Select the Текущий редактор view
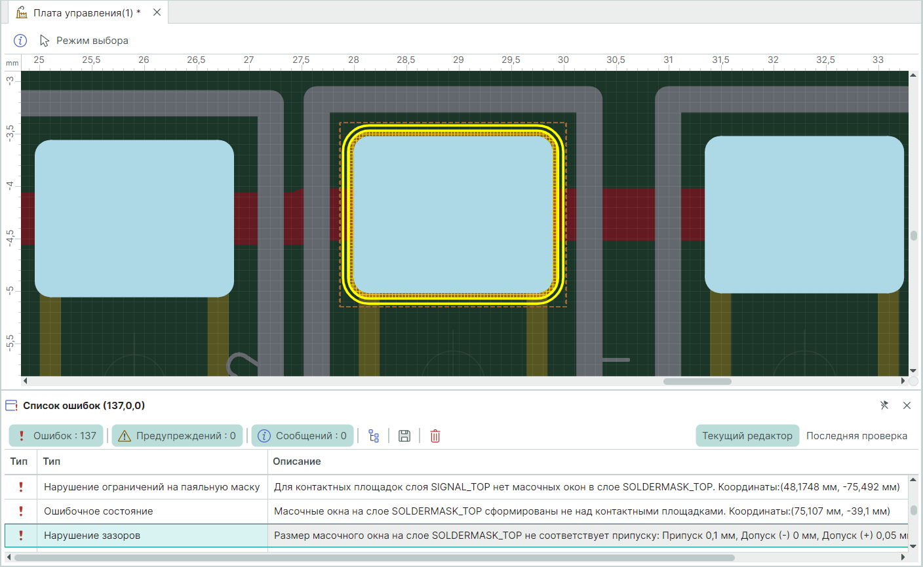Screen dimensions: 923x567 tap(747, 436)
